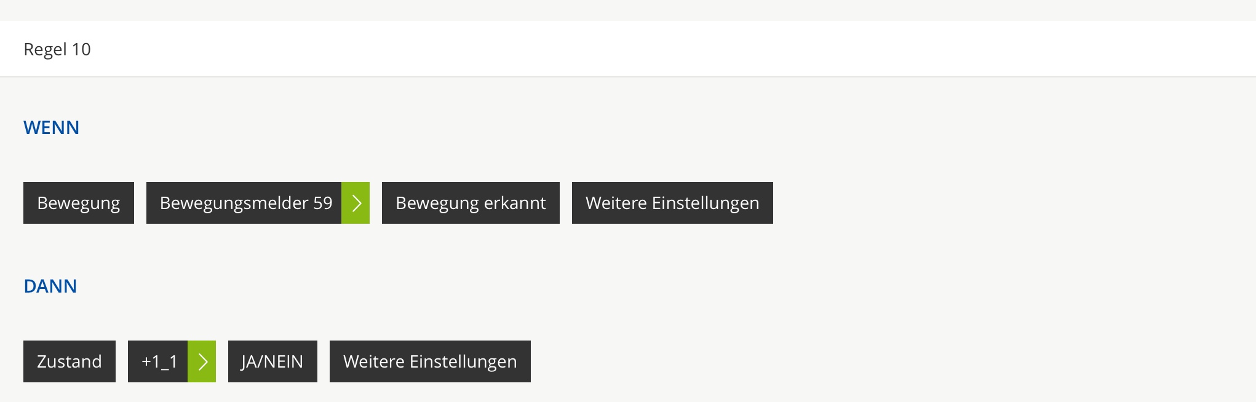Expand device details for the motion detector
The image size is (1256, 402).
click(356, 203)
